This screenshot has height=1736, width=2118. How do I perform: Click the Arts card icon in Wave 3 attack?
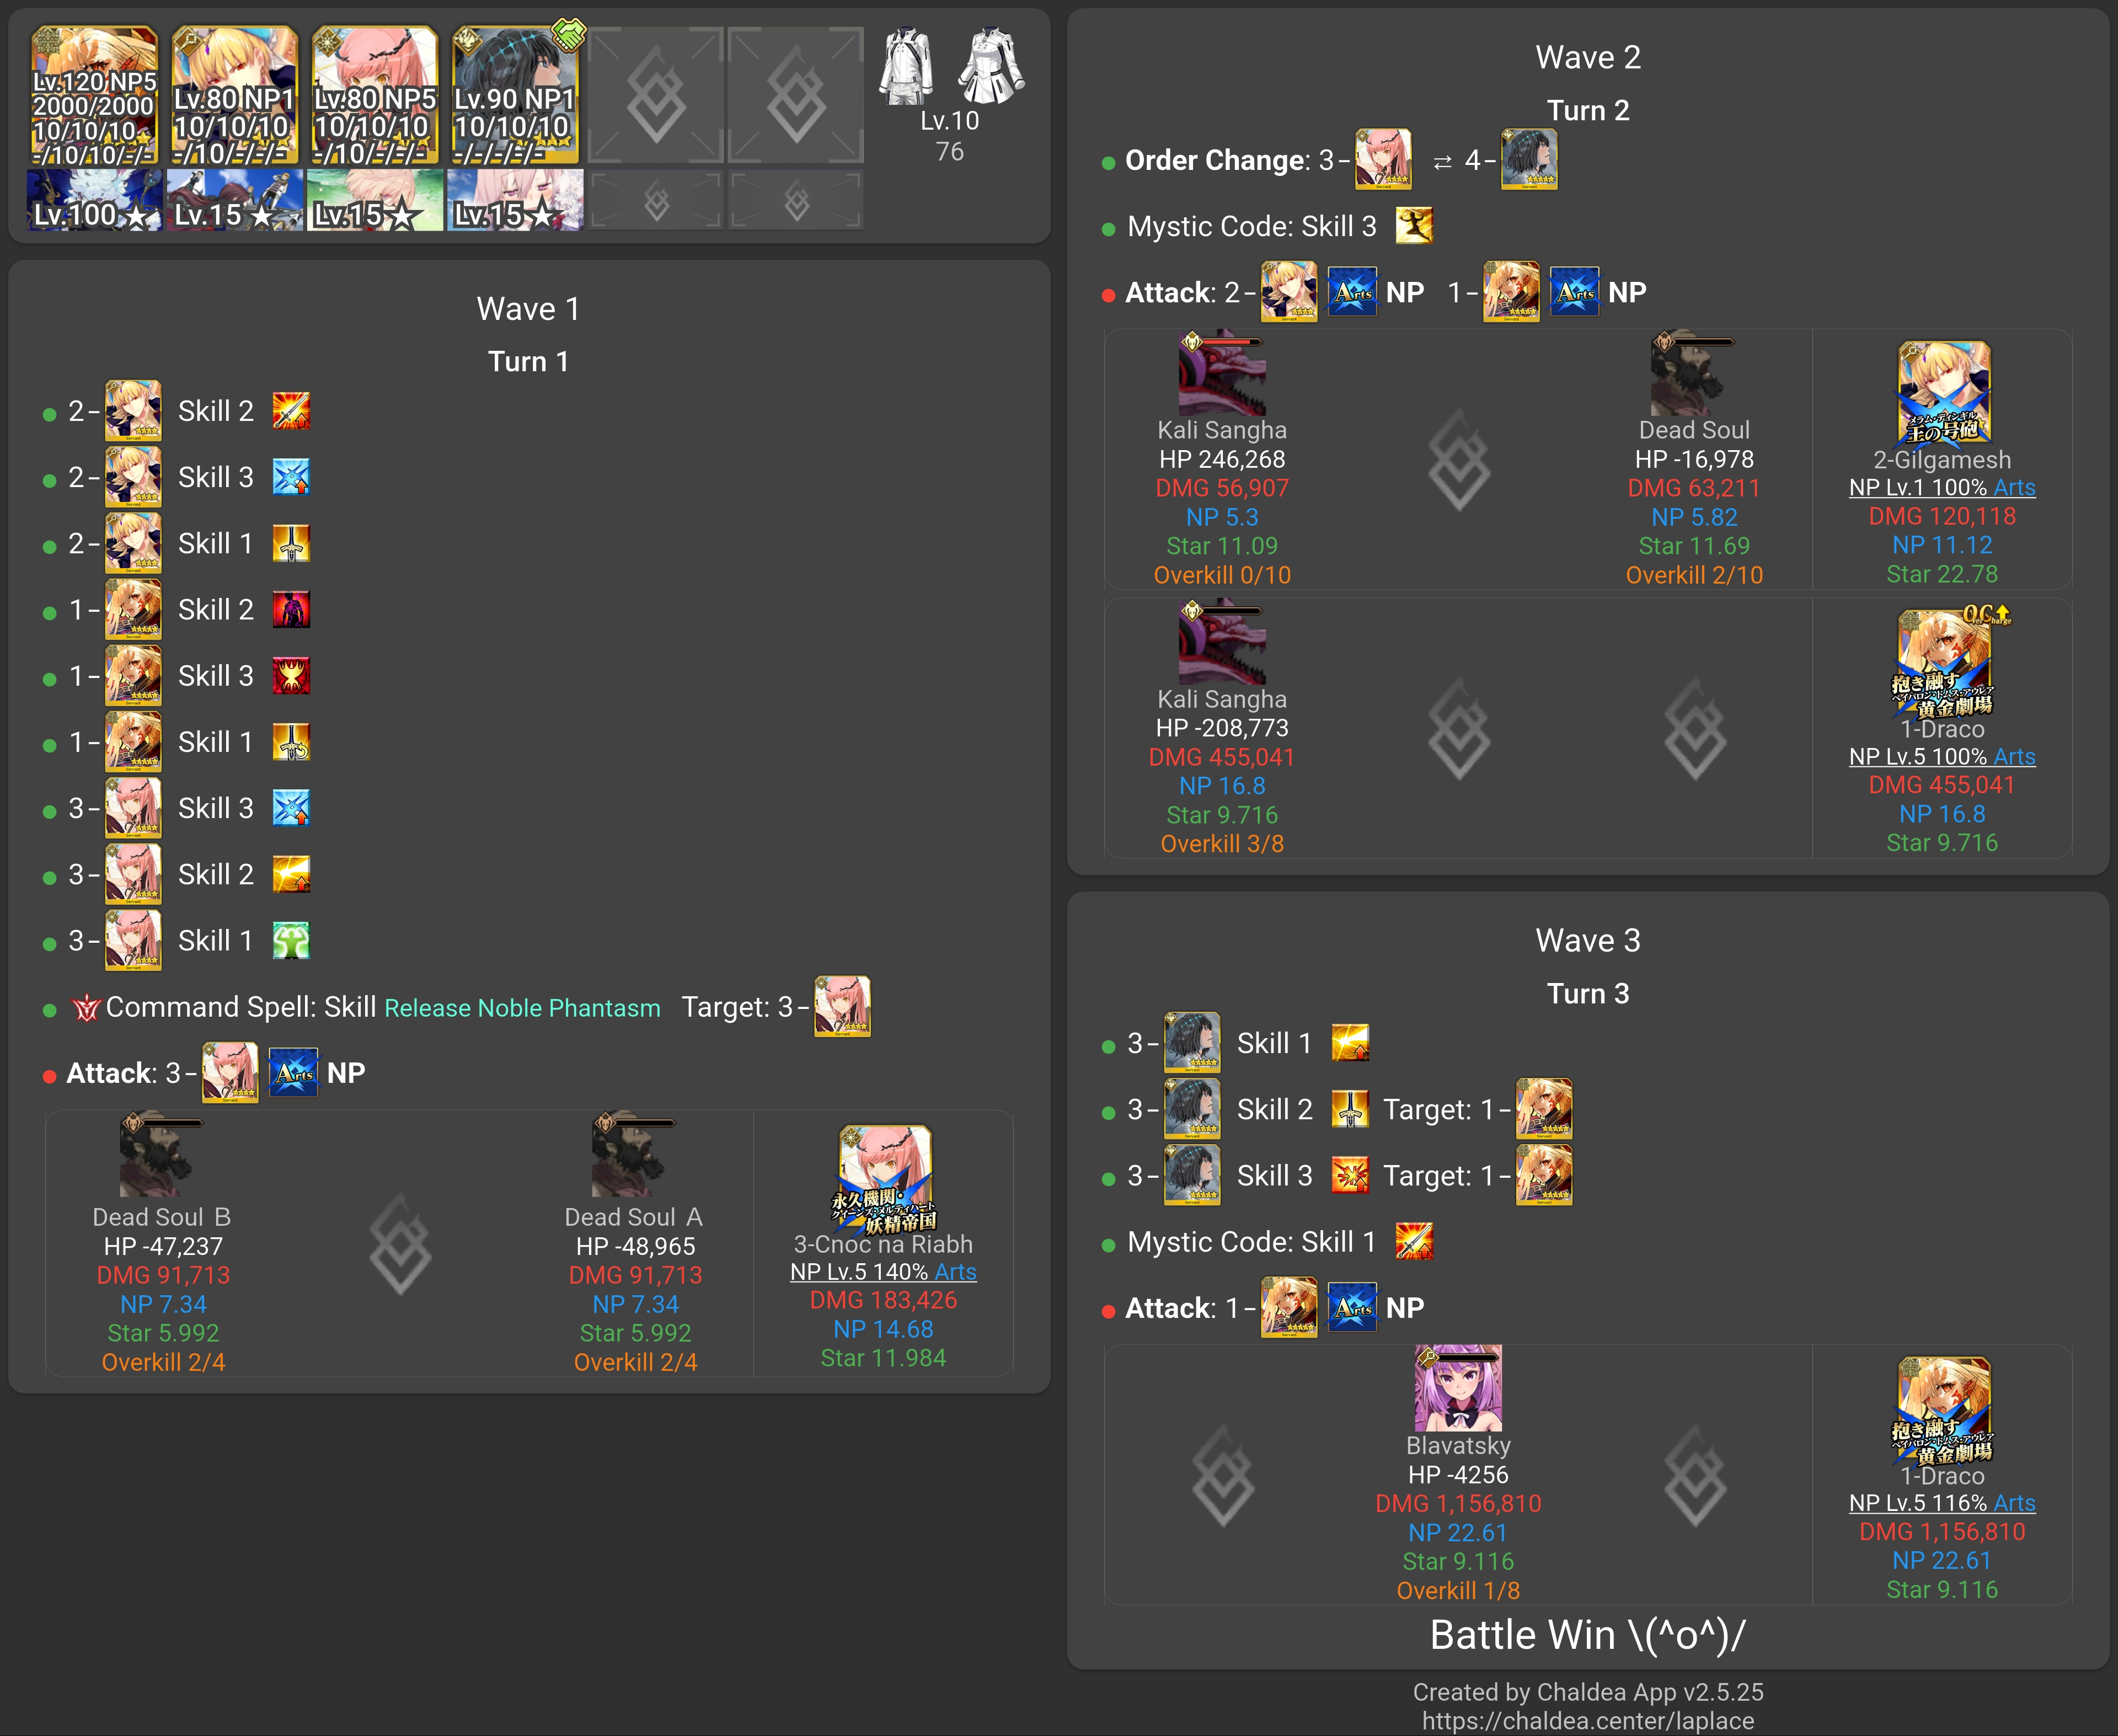coord(1352,1308)
